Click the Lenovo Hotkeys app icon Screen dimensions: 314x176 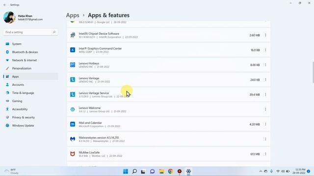tap(73, 65)
